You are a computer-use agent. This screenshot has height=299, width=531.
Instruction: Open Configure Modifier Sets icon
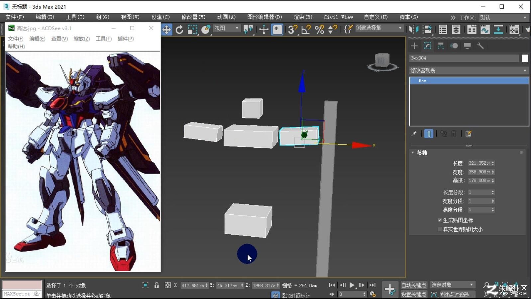[x=469, y=134]
